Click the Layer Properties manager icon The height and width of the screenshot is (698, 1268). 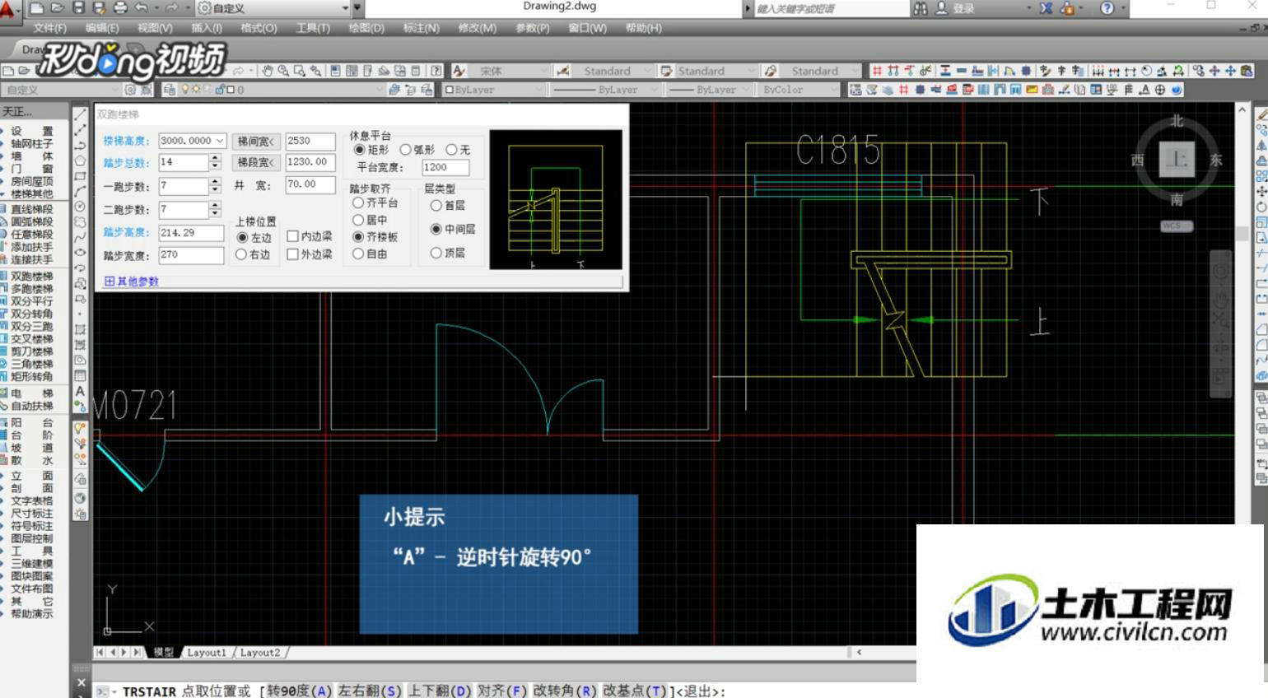(x=170, y=90)
